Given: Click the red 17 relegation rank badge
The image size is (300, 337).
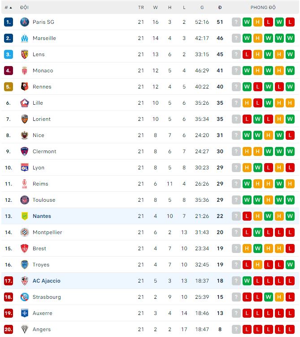Looking at the screenshot, I should click(x=9, y=281).
